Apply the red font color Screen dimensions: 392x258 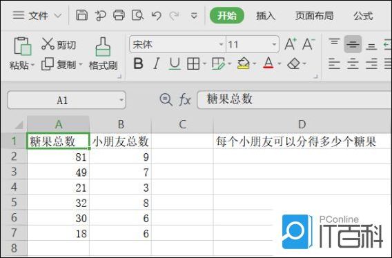coord(268,63)
